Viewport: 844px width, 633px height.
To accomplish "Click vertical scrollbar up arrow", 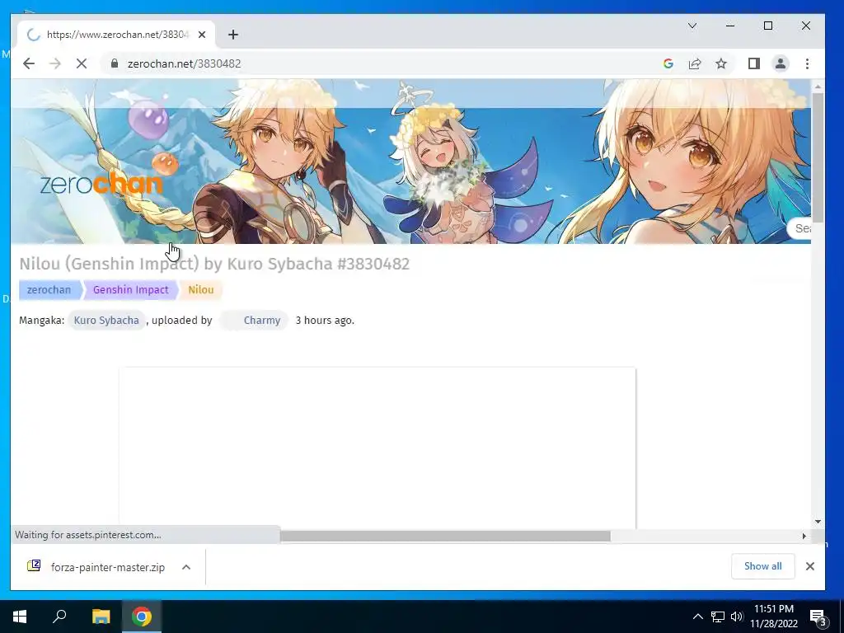I will click(x=818, y=87).
